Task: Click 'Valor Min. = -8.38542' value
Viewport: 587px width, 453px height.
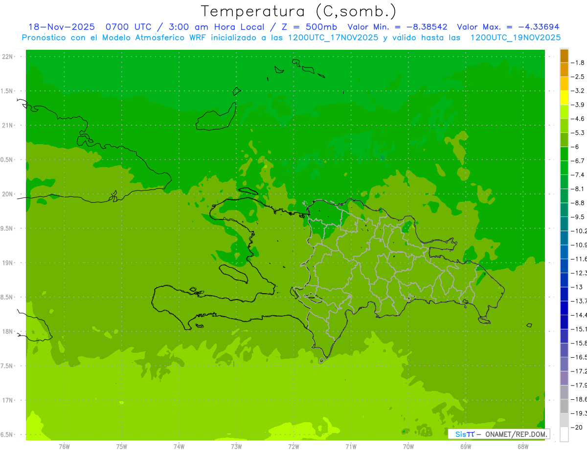Action: click(x=398, y=27)
